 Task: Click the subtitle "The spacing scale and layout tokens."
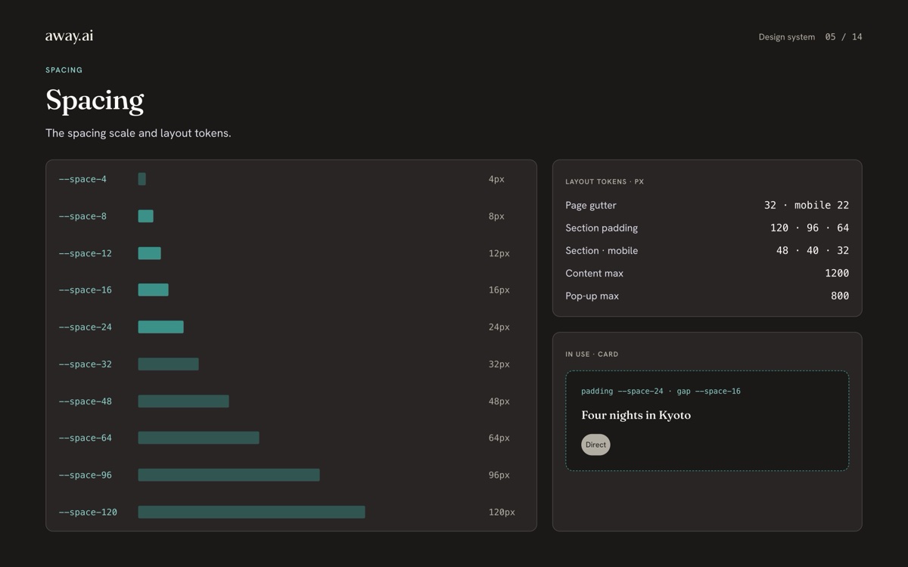[138, 133]
